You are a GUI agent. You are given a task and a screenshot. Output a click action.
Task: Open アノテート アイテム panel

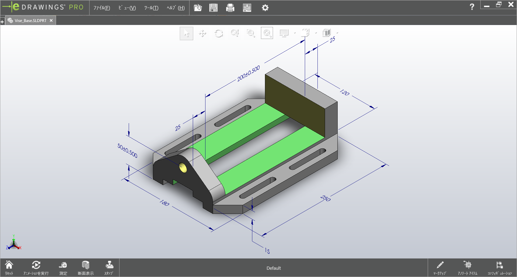[468, 267]
